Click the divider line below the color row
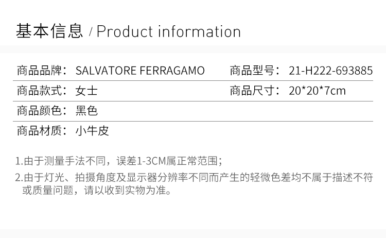Viewport: 386px width, 238px height. [193, 121]
